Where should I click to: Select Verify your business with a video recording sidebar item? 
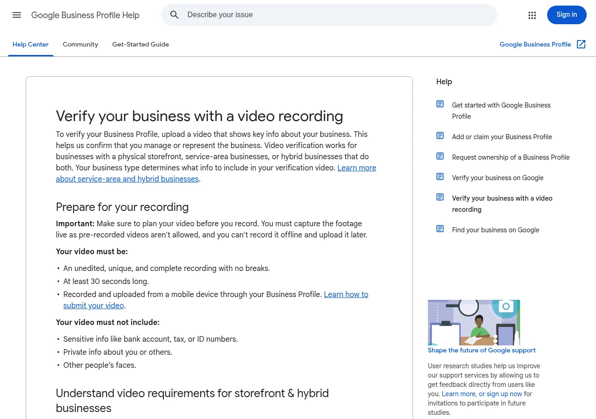[x=502, y=204]
